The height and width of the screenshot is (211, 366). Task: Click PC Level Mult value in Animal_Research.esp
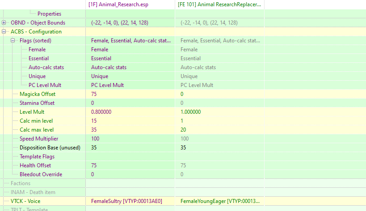pyautogui.click(x=107, y=85)
